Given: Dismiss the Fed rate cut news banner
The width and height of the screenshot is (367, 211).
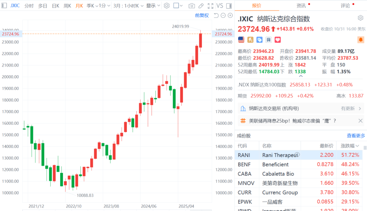Looking at the screenshot, I should [361, 121].
